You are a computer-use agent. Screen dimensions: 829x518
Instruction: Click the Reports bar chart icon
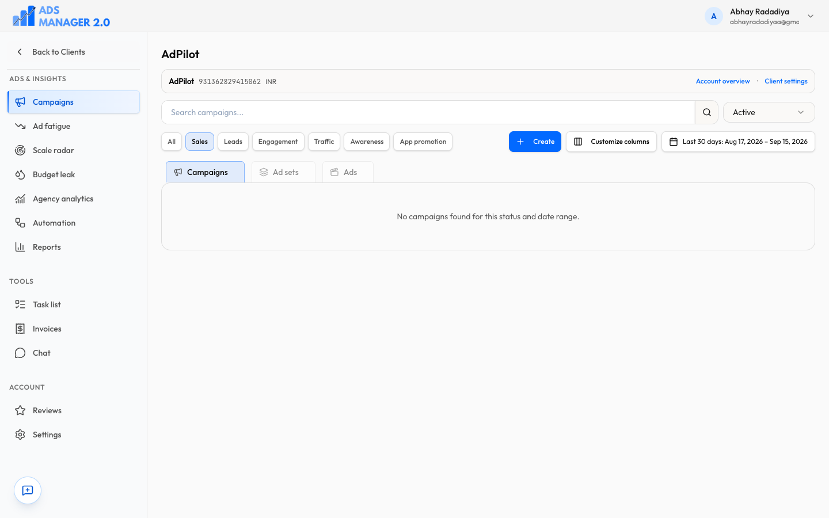(20, 247)
